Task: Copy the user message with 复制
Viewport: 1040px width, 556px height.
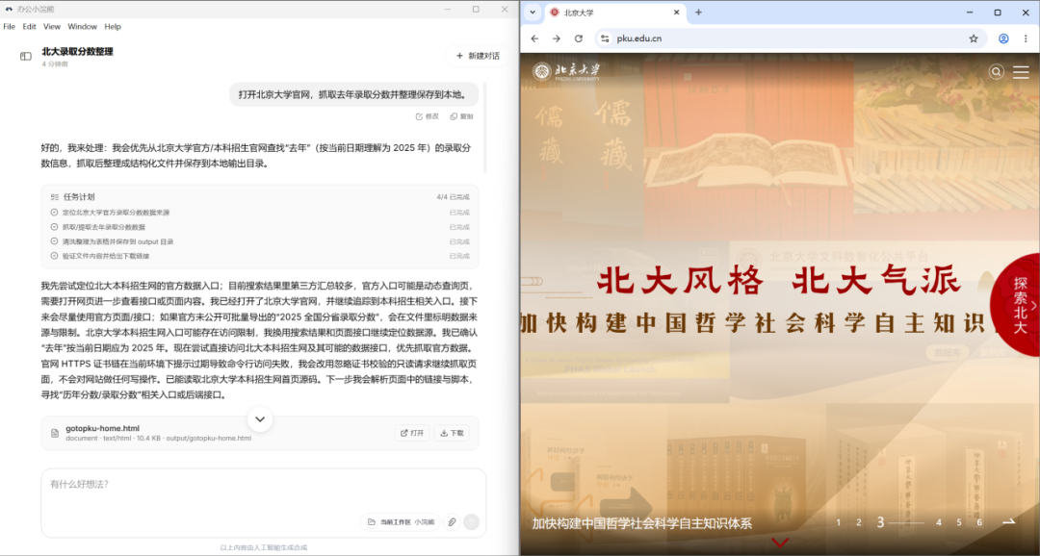Action: [x=461, y=116]
